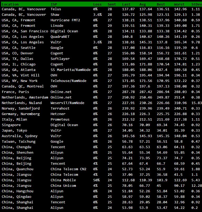Select China, Qingdao location
This screenshot has width=202, height=212.
click(17, 197)
